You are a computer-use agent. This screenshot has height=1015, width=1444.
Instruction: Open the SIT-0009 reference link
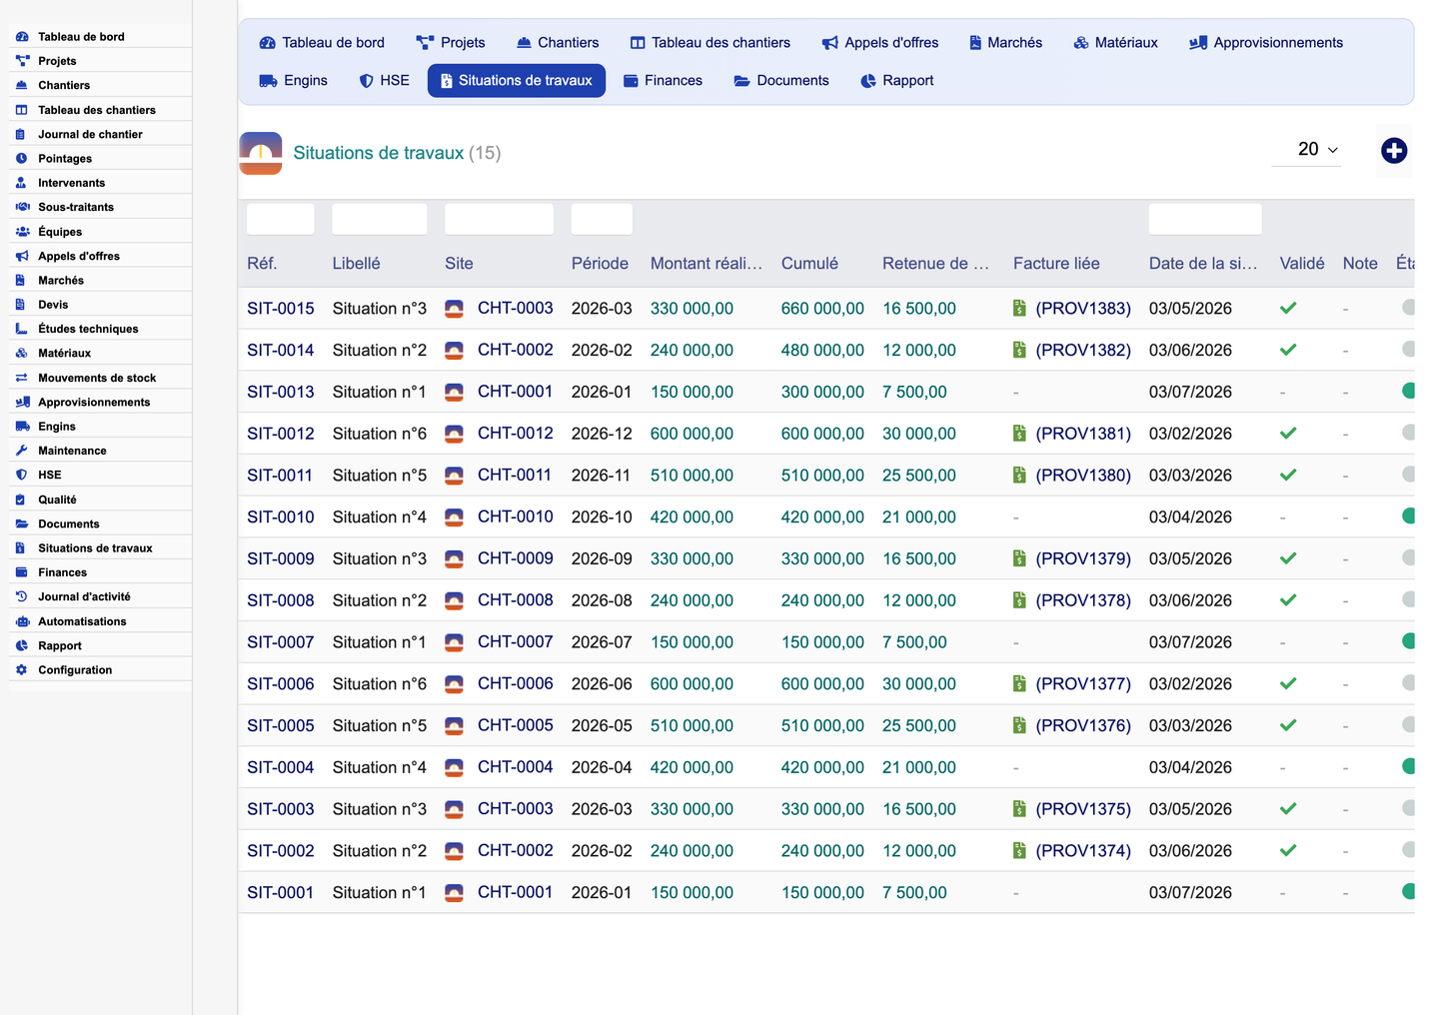[x=281, y=559]
